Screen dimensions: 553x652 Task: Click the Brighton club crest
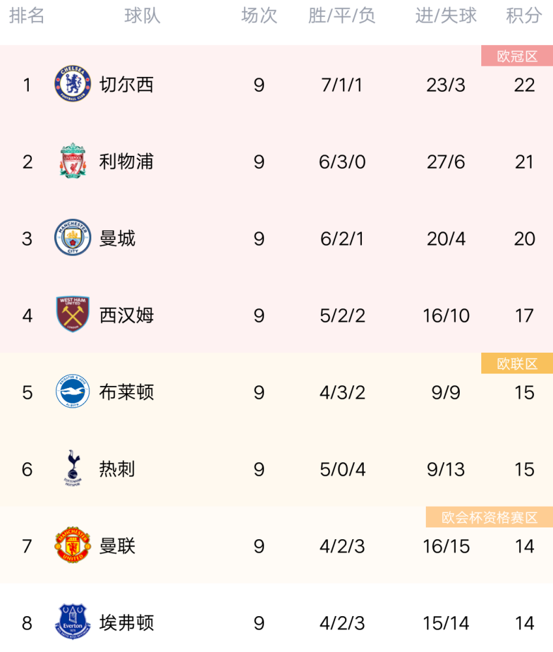(73, 391)
